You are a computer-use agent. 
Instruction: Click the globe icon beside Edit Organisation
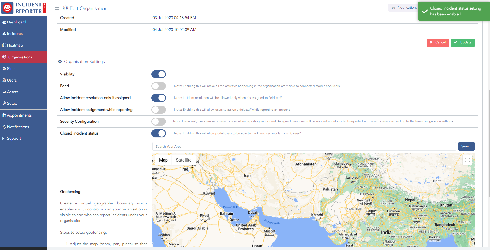click(66, 8)
